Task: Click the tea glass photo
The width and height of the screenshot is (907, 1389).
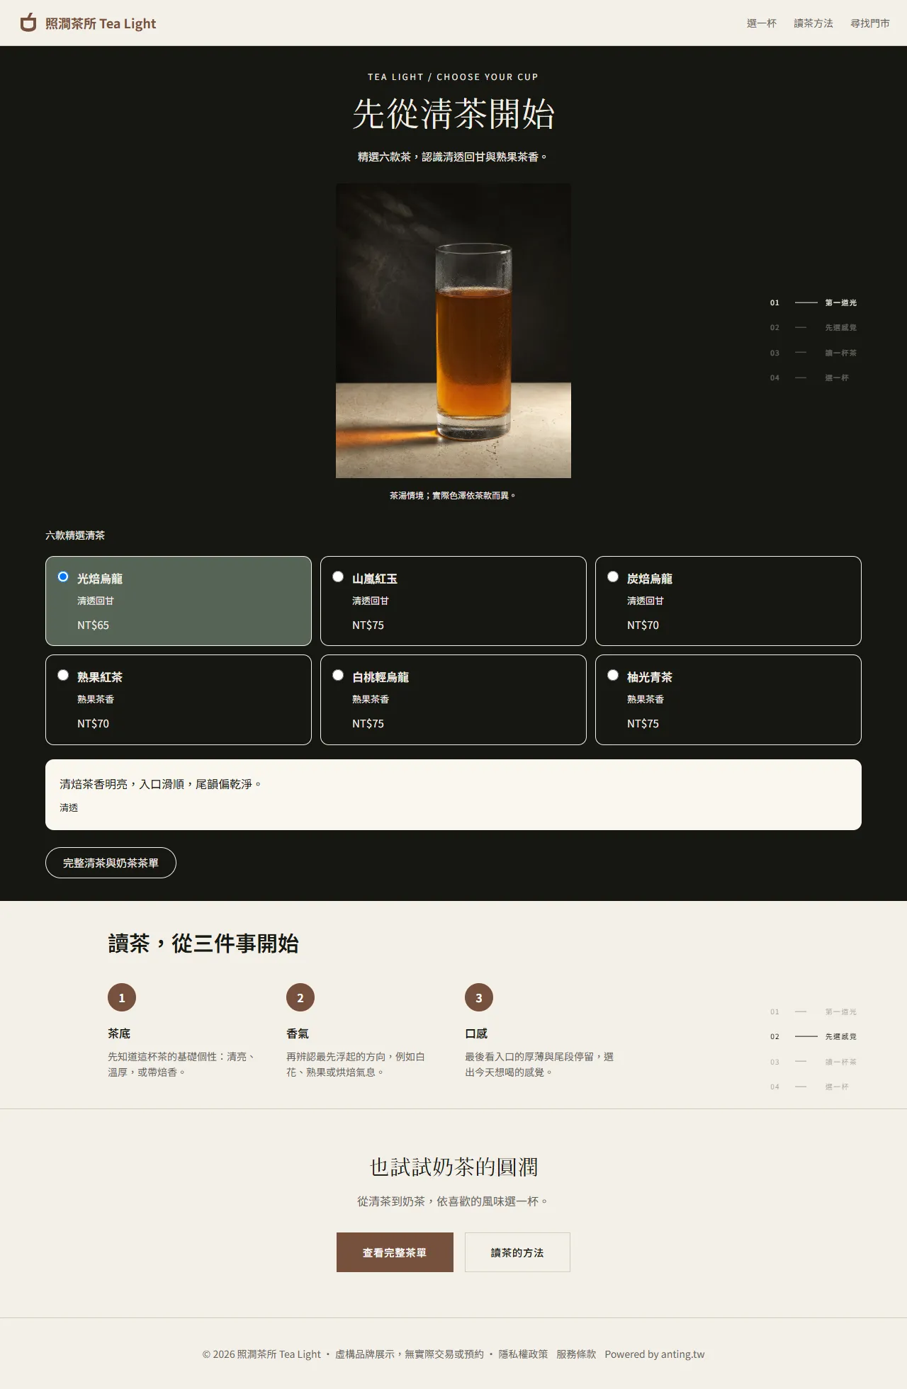Action: click(453, 331)
